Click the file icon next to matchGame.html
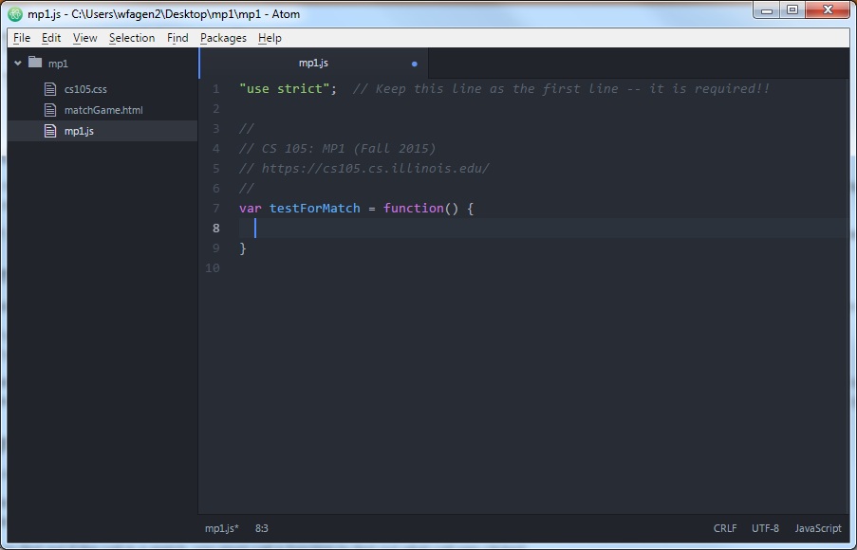The height and width of the screenshot is (550, 857). tap(50, 110)
